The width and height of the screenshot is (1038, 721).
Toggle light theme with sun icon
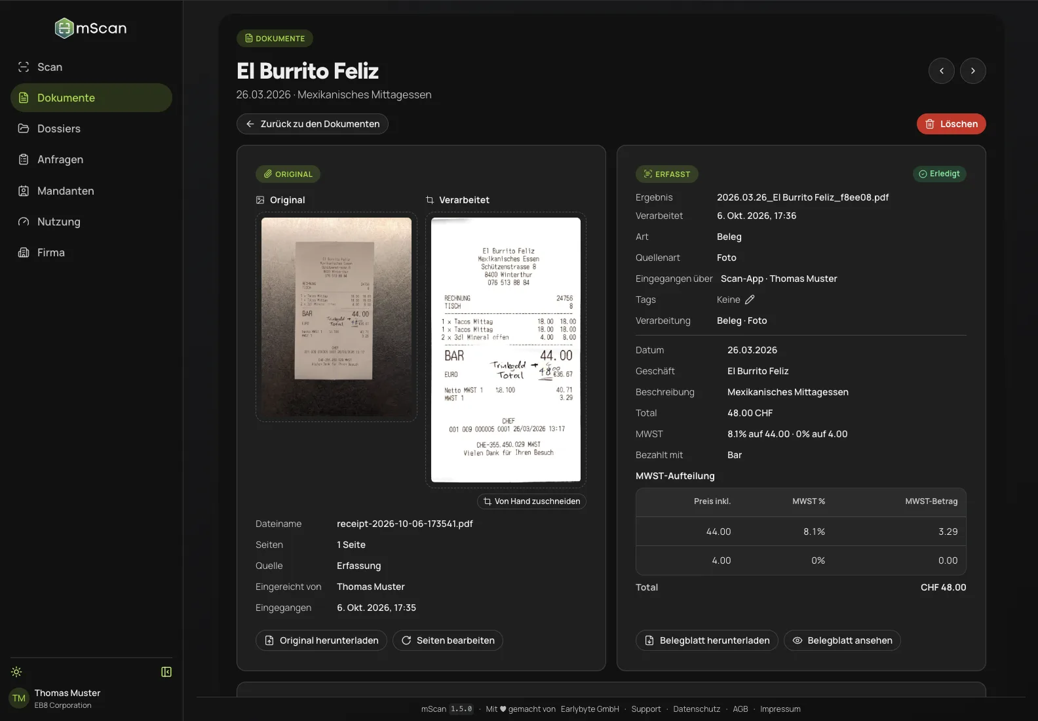coord(16,672)
